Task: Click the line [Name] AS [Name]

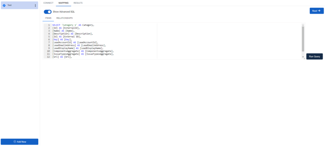Action: pos(63,31)
